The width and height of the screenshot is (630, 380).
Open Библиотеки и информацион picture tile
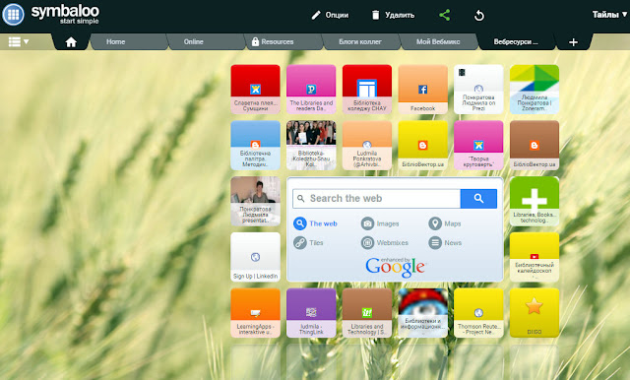click(x=423, y=312)
